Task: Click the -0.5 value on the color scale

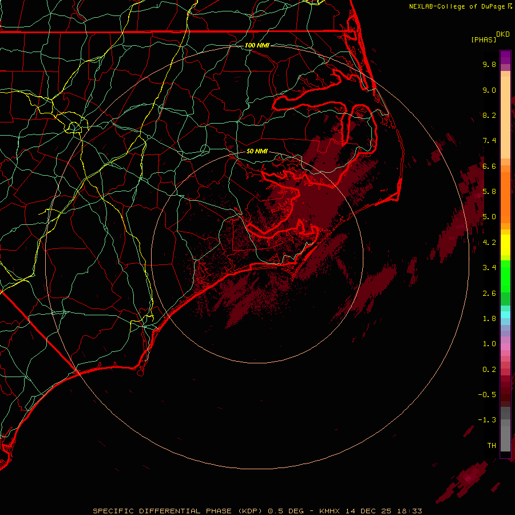Action: tap(487, 395)
